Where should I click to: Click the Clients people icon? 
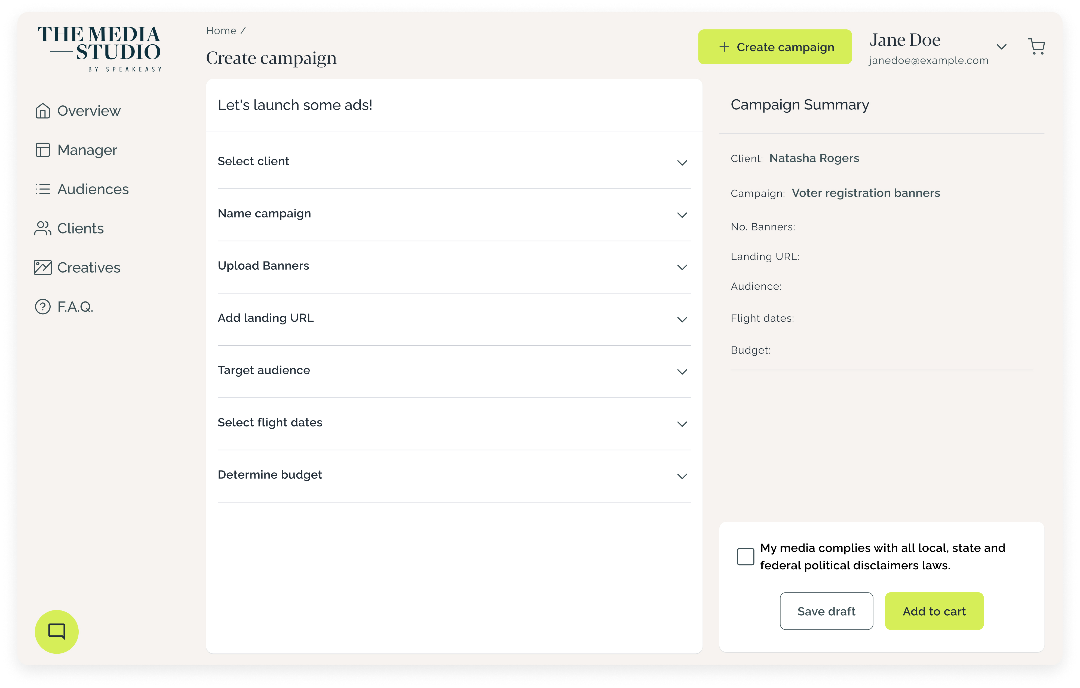point(43,228)
